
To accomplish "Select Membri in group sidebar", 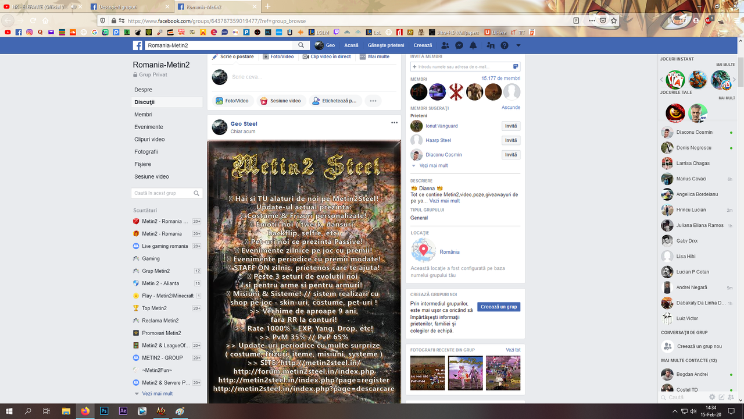I will click(x=144, y=115).
